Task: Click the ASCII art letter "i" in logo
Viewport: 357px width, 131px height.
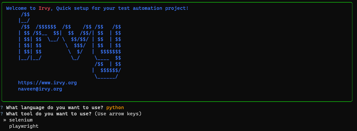Action: (25, 39)
